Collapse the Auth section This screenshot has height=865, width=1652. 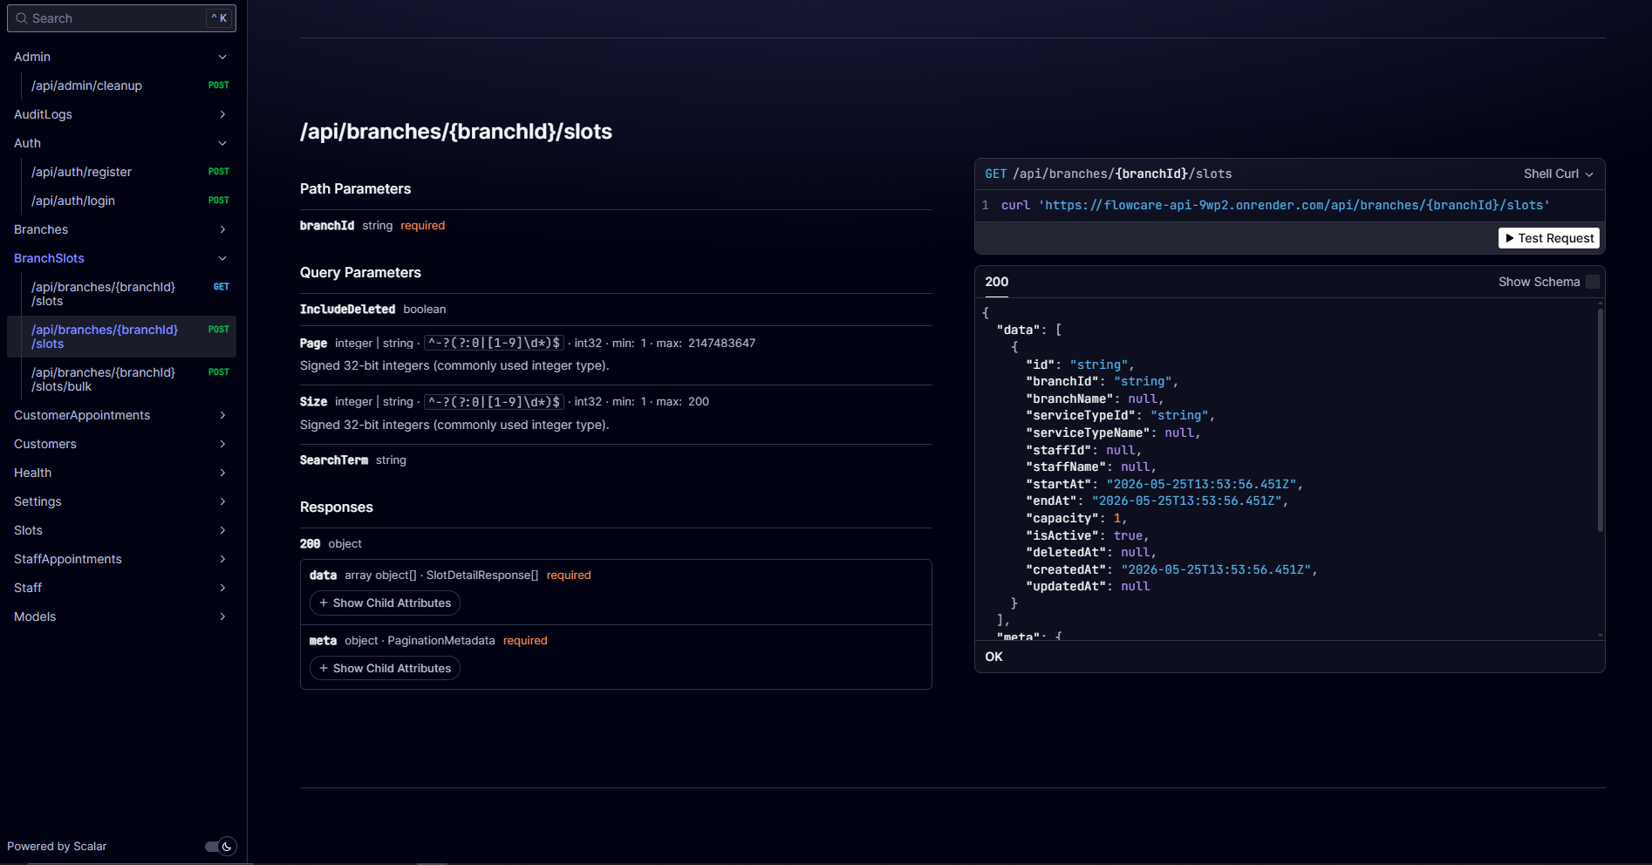(x=222, y=143)
